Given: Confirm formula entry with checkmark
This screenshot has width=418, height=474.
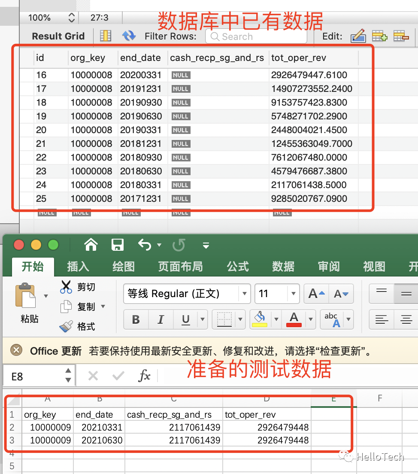Looking at the screenshot, I should pos(118,376).
